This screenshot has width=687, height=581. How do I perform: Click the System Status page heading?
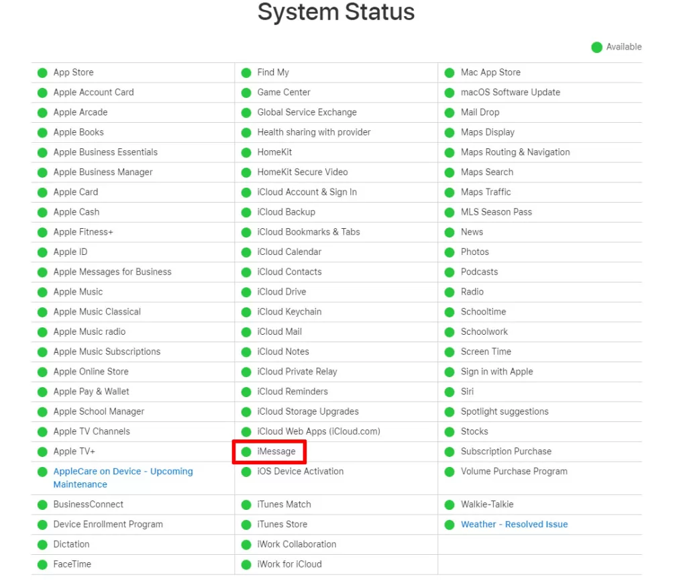click(336, 12)
